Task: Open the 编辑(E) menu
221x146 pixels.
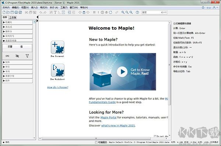Action: point(15,7)
